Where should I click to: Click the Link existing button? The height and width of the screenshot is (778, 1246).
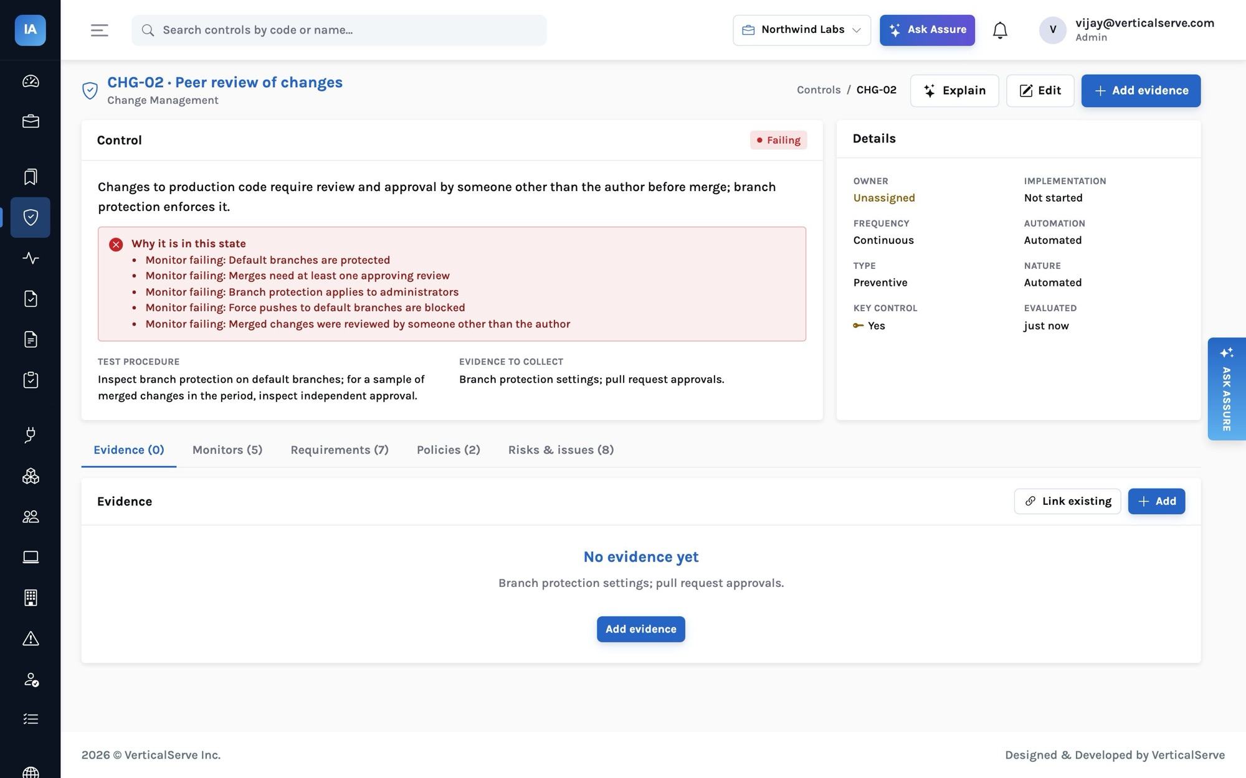click(x=1067, y=502)
